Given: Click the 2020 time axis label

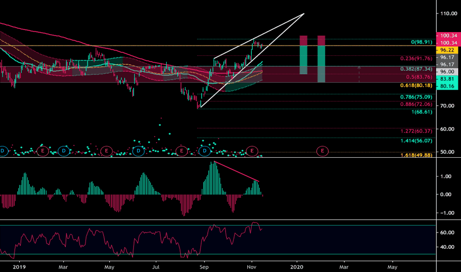Looking at the screenshot, I should (297, 267).
